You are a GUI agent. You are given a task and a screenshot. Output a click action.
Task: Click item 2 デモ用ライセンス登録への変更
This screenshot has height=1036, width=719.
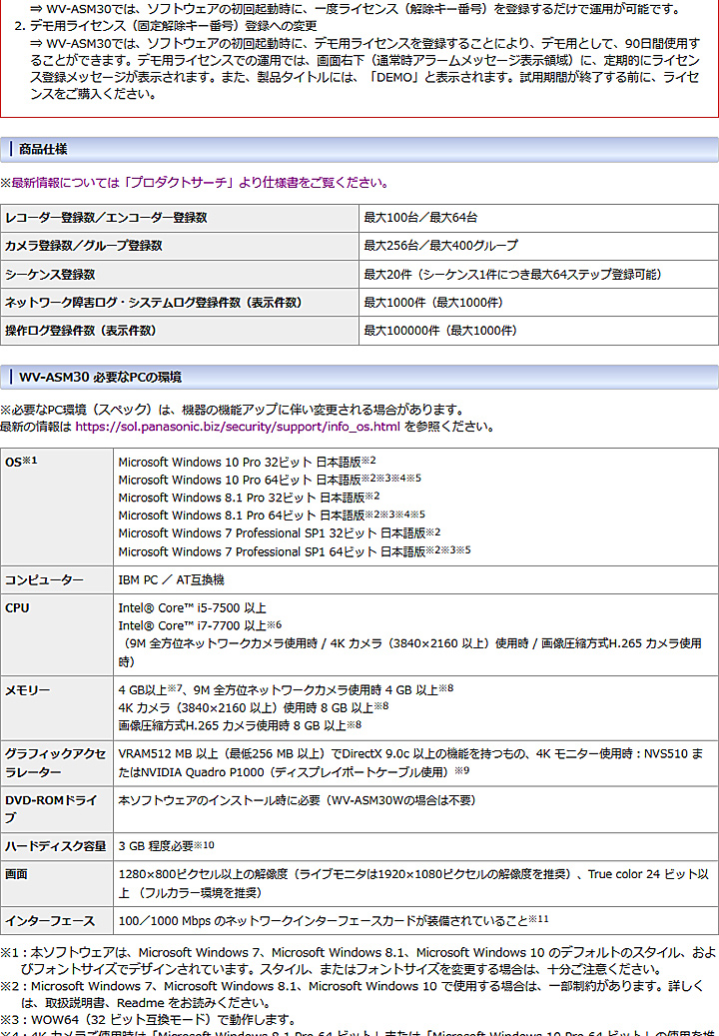[165, 26]
